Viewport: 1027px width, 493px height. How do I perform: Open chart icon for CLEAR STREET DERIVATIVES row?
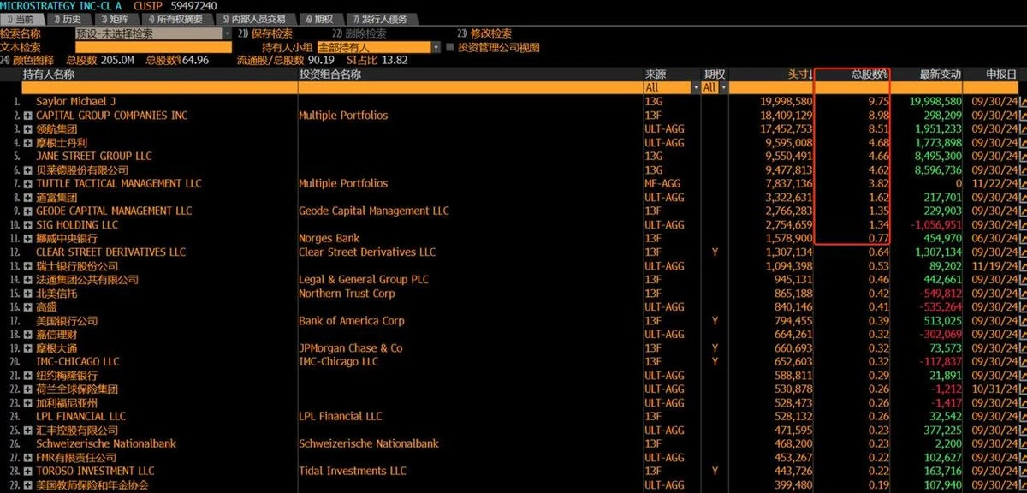1022,252
